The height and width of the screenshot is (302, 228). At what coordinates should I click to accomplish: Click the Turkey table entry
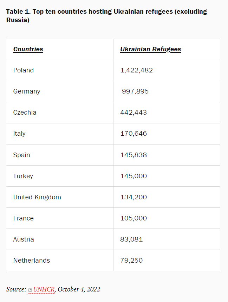coord(23,176)
